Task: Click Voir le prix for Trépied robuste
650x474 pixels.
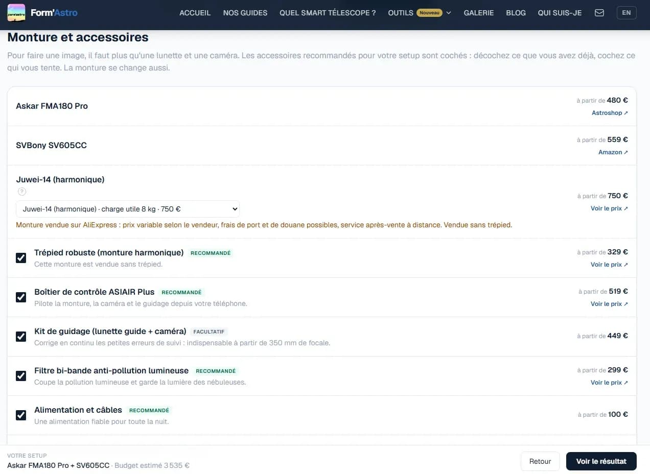Action: (x=609, y=265)
